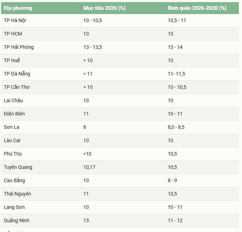
Task: Click the "Tuyên Quang" row label
Action: [18, 167]
